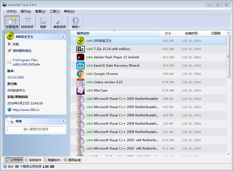
Task: Open the 帮助 toolbar dropdown arrow
Action: click(80, 27)
